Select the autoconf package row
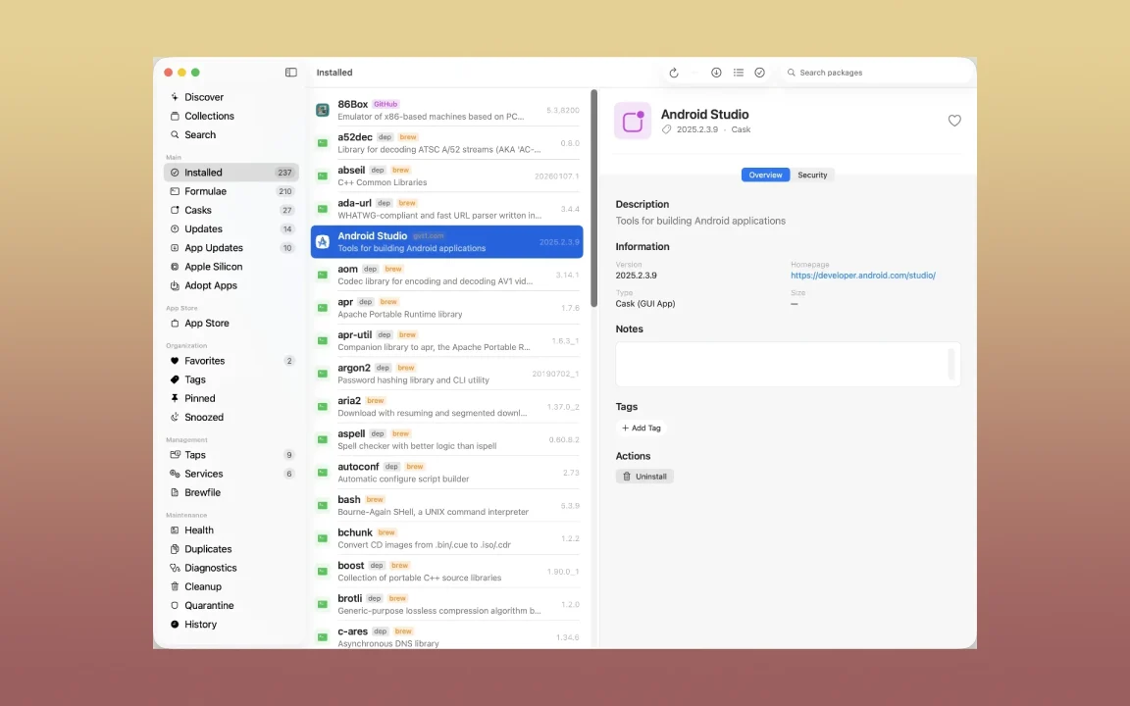 [x=447, y=473]
